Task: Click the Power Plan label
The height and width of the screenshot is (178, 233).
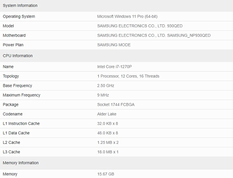Action: [13, 45]
